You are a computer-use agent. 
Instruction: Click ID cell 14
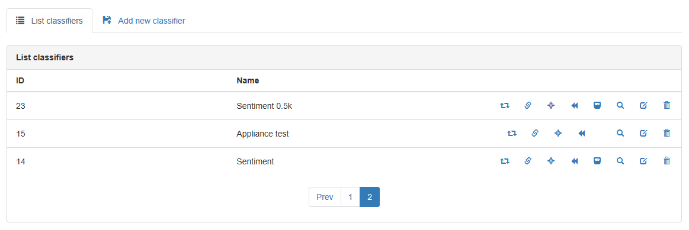(x=20, y=161)
